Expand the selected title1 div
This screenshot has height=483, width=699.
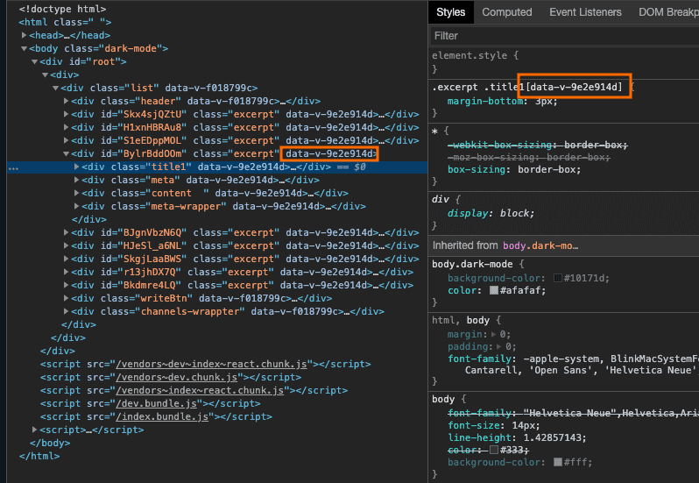pyautogui.click(x=77, y=167)
